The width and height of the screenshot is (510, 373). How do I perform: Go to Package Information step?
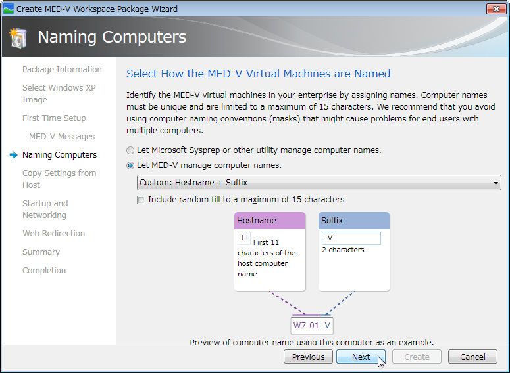coord(62,70)
